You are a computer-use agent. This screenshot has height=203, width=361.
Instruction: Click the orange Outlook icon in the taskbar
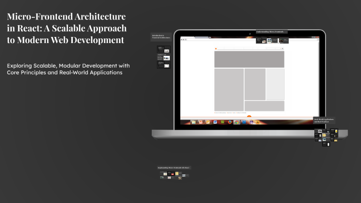pos(208,122)
